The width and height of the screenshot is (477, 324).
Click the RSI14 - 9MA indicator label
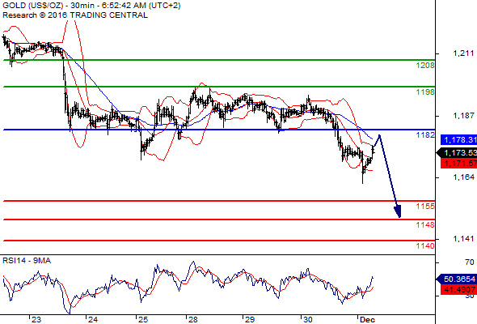pos(27,261)
